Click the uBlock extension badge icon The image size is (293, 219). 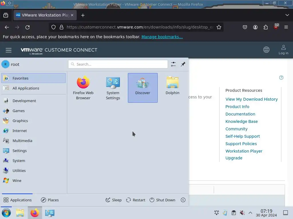[276, 27]
